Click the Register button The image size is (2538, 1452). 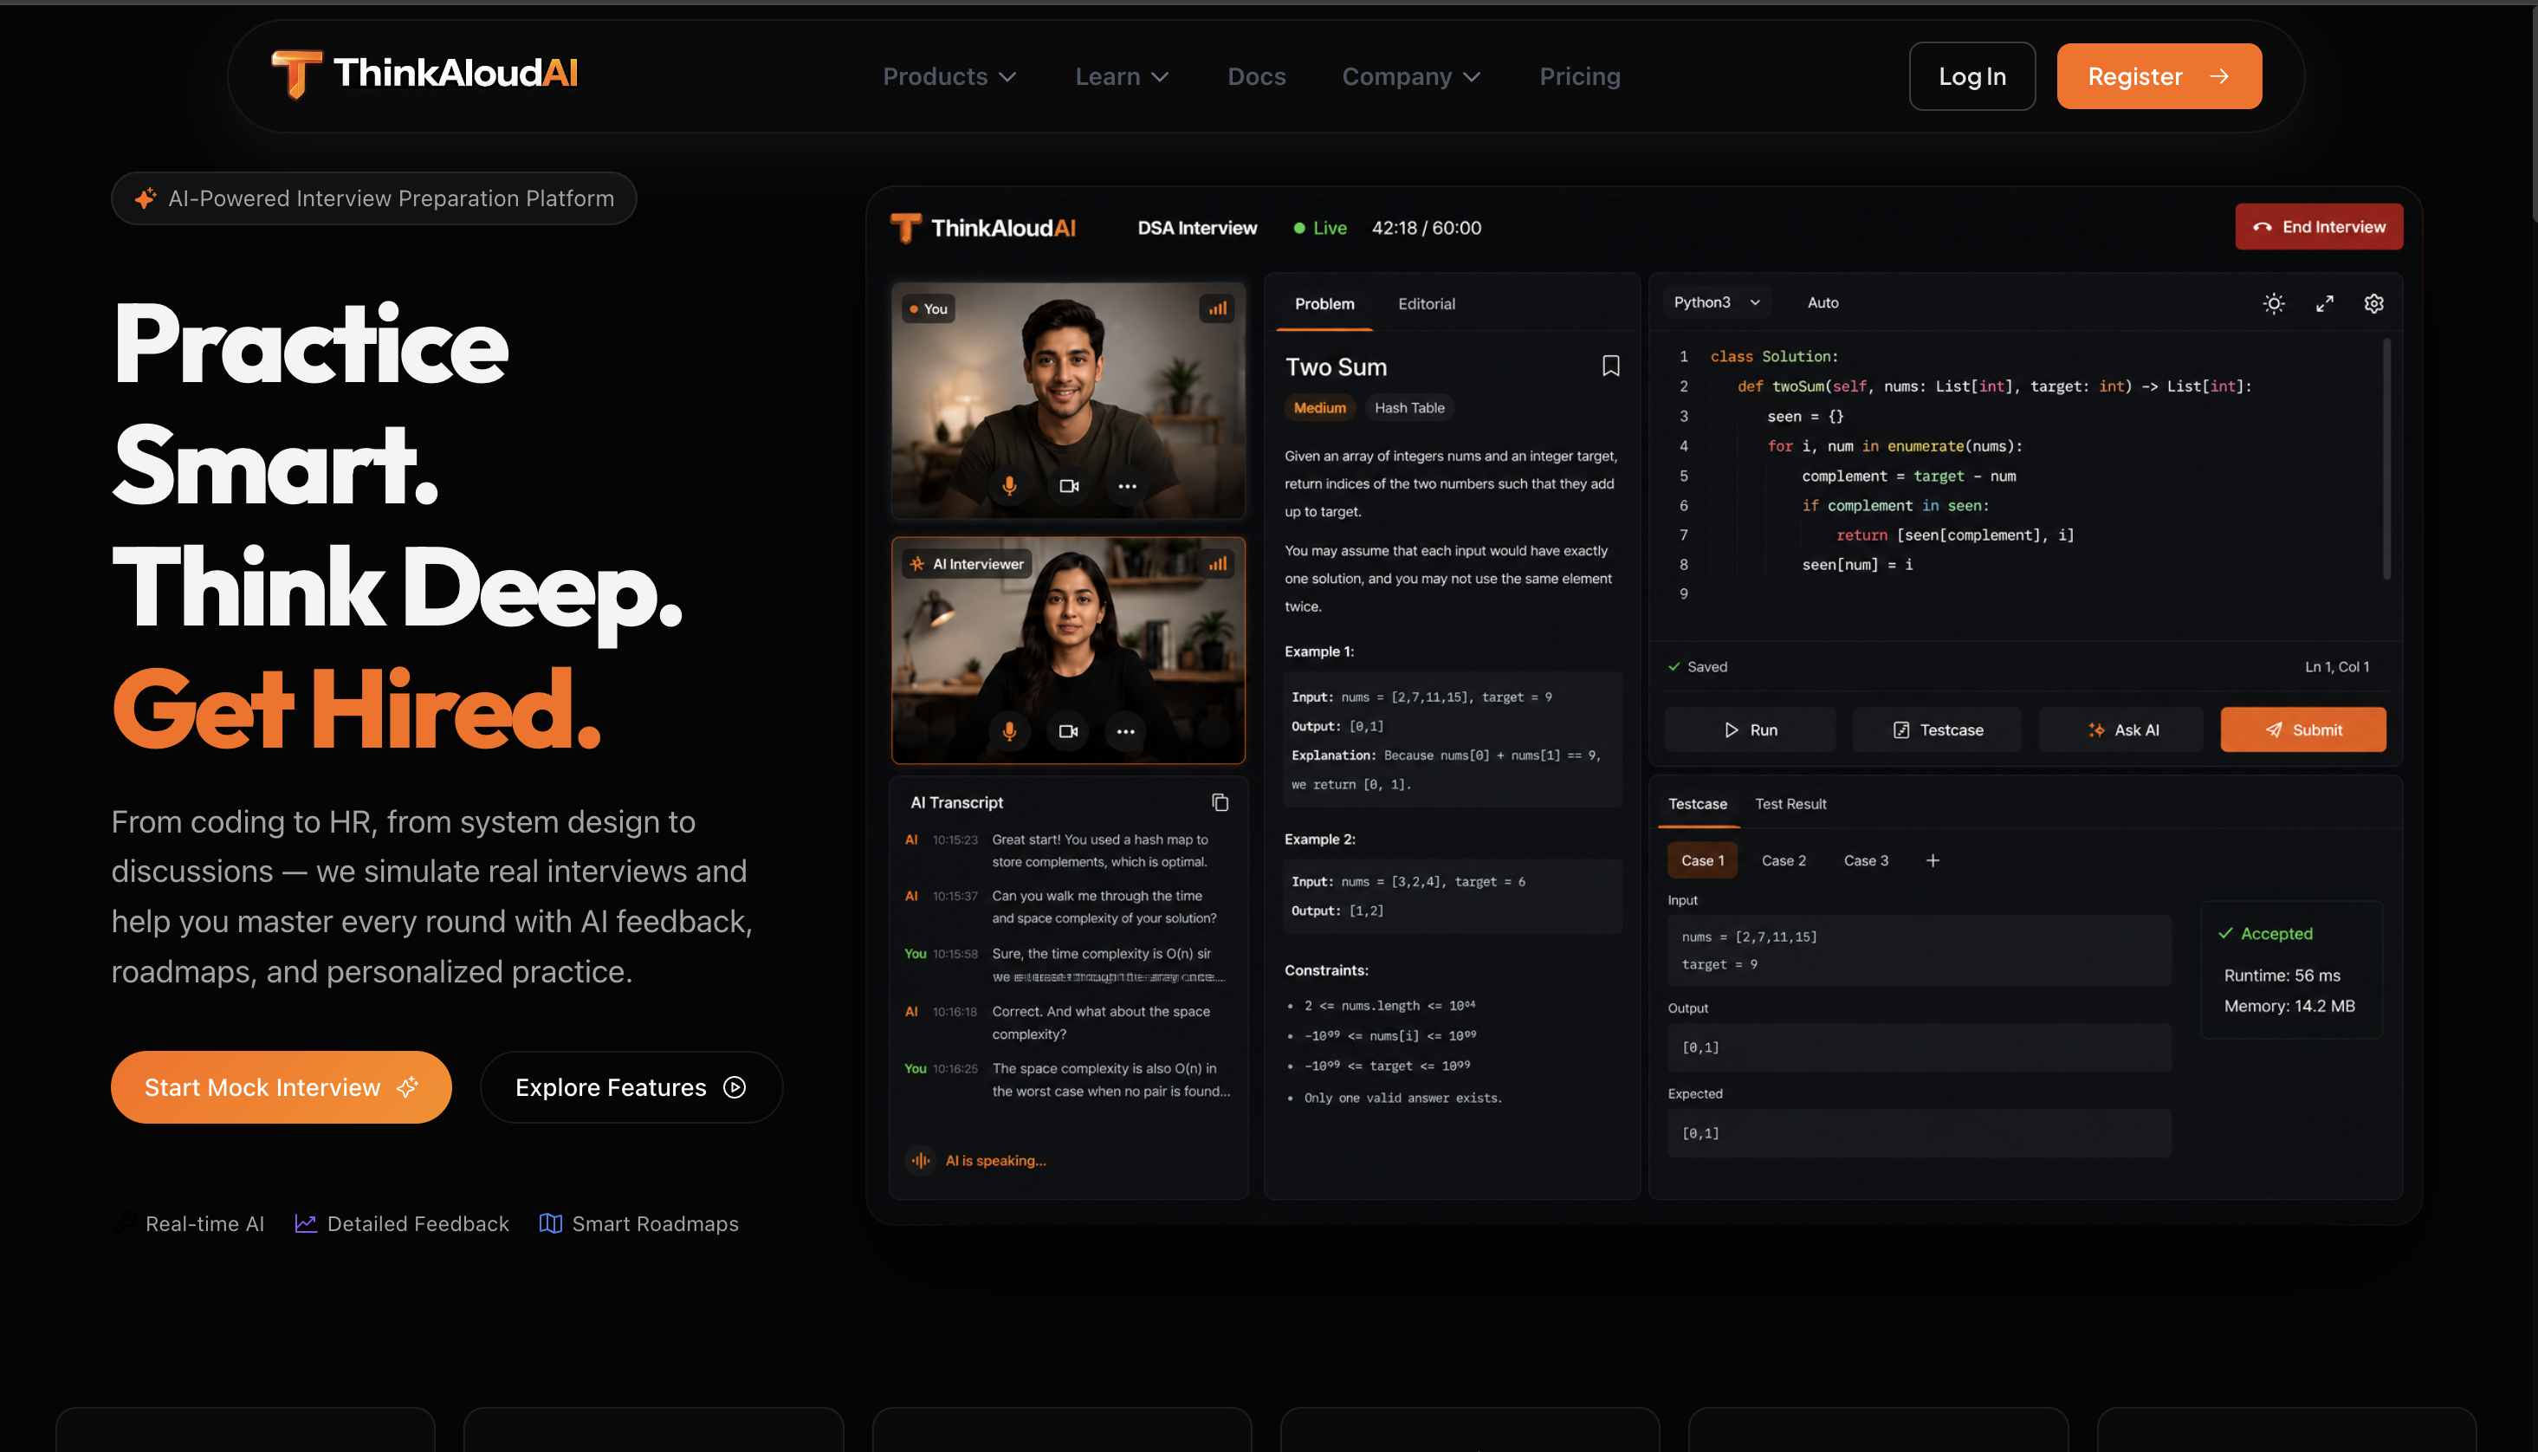tap(2159, 75)
